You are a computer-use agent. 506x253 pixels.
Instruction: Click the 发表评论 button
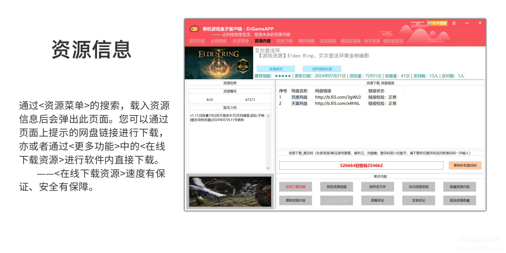(418, 201)
